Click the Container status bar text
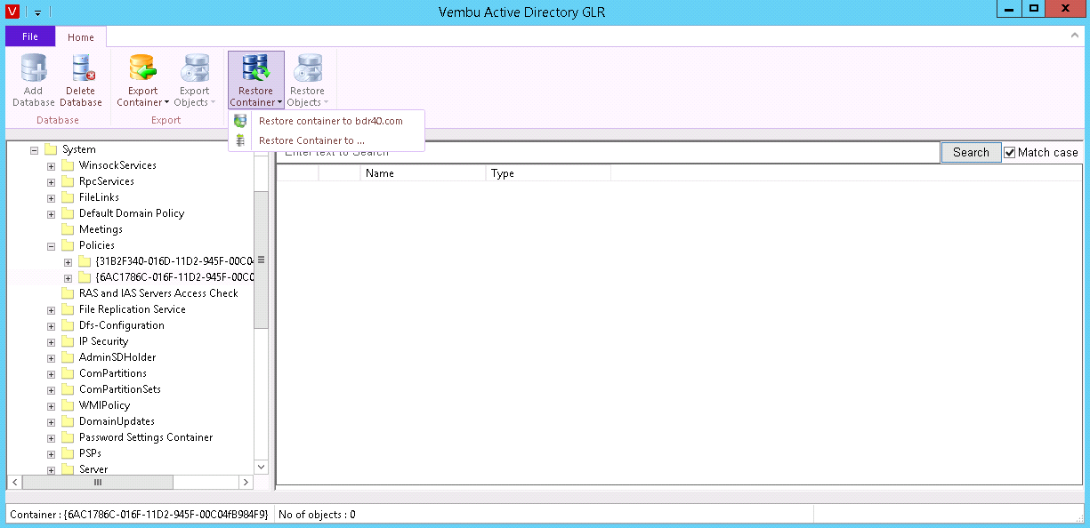1090x528 pixels. click(x=139, y=514)
